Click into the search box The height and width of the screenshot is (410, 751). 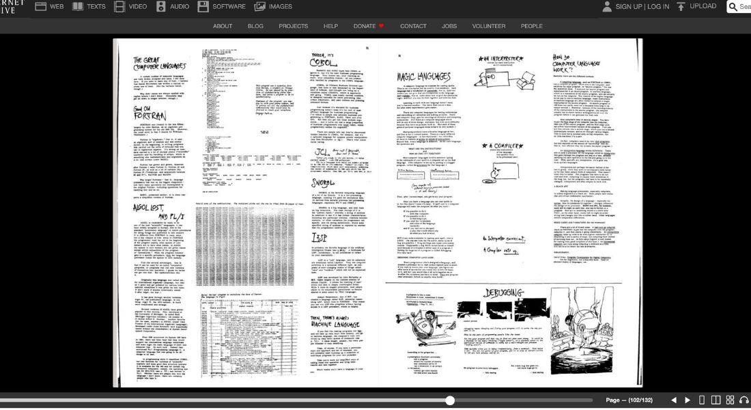743,7
